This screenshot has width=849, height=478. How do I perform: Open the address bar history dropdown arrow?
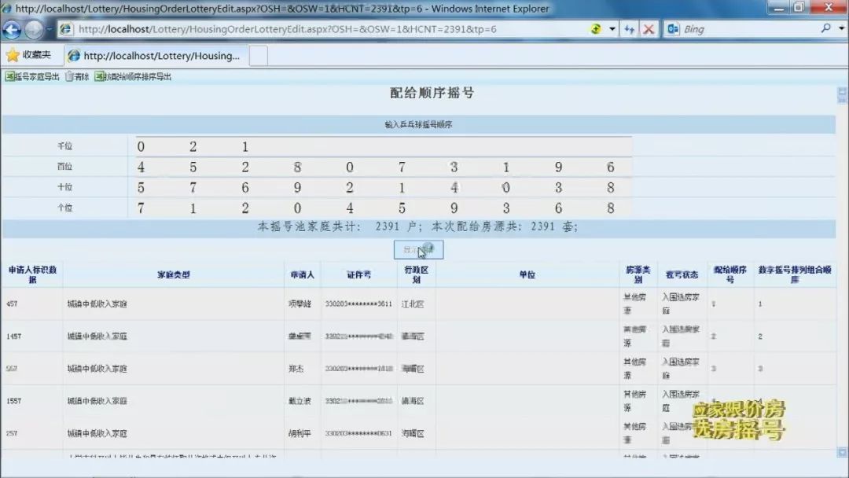tap(612, 29)
